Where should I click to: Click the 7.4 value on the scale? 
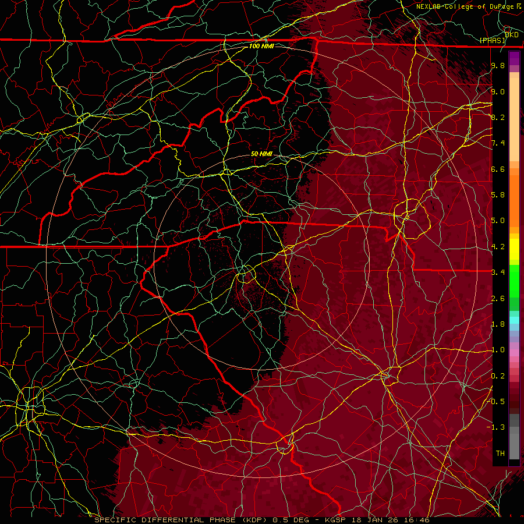pyautogui.click(x=498, y=143)
